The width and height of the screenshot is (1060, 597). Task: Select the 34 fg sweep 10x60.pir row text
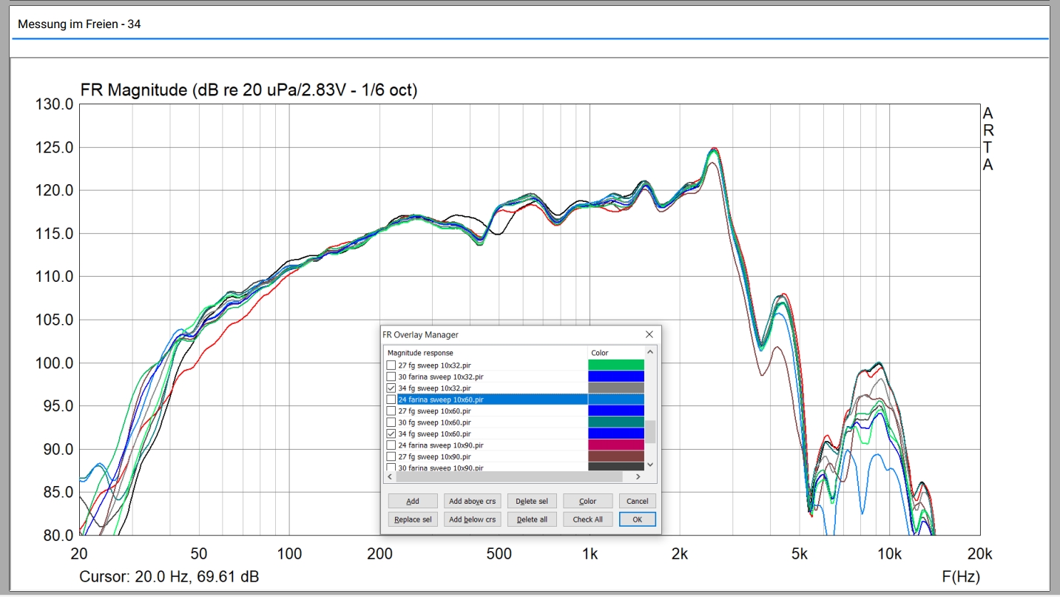[x=434, y=434]
